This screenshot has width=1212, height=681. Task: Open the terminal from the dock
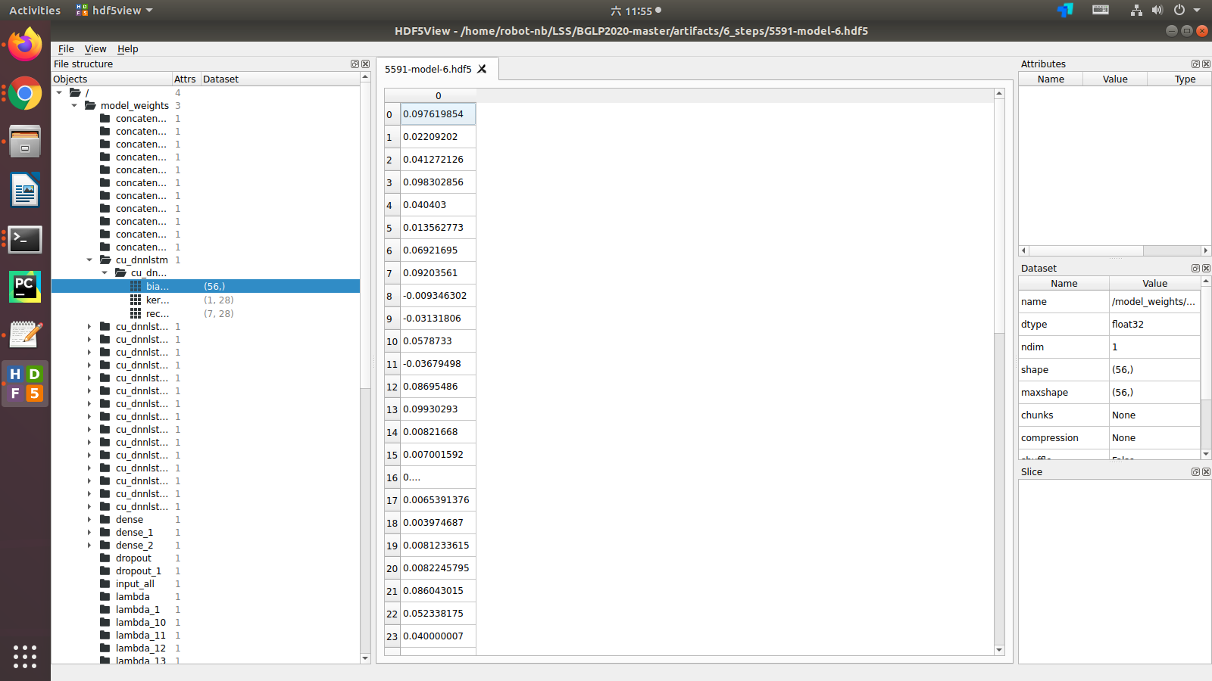pos(25,239)
